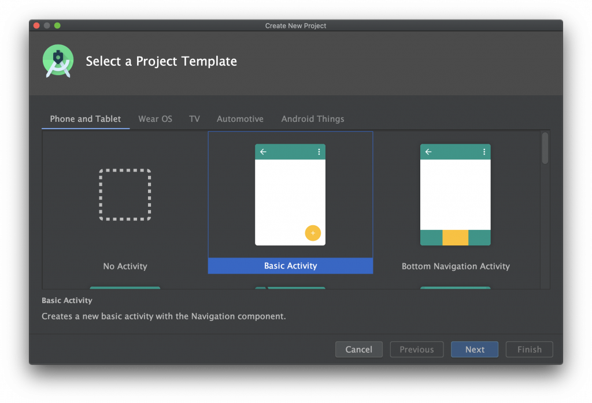The image size is (592, 403).
Task: Click the Basic Activity label bar
Action: [290, 266]
